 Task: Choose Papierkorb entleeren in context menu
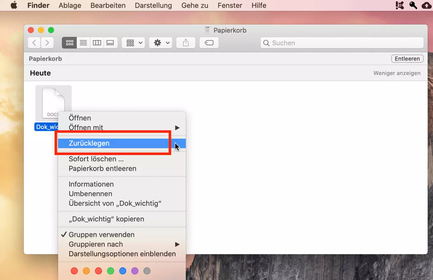[x=122, y=169]
